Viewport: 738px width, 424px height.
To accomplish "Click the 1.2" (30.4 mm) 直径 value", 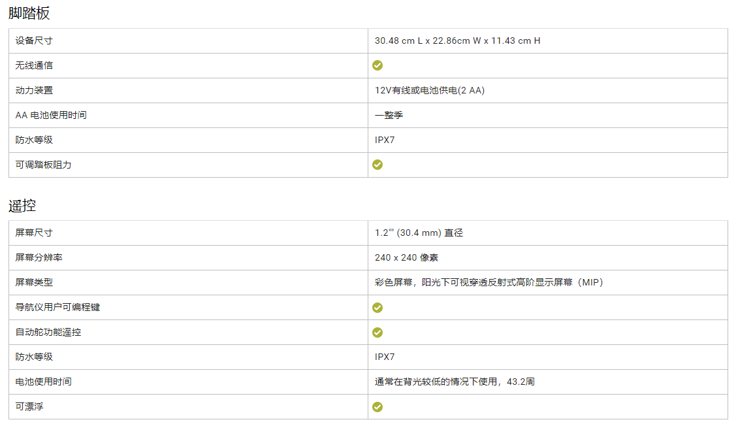I will [419, 233].
